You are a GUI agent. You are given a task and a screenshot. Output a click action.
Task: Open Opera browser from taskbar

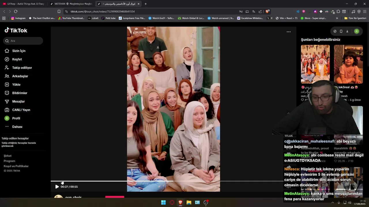[172, 202]
